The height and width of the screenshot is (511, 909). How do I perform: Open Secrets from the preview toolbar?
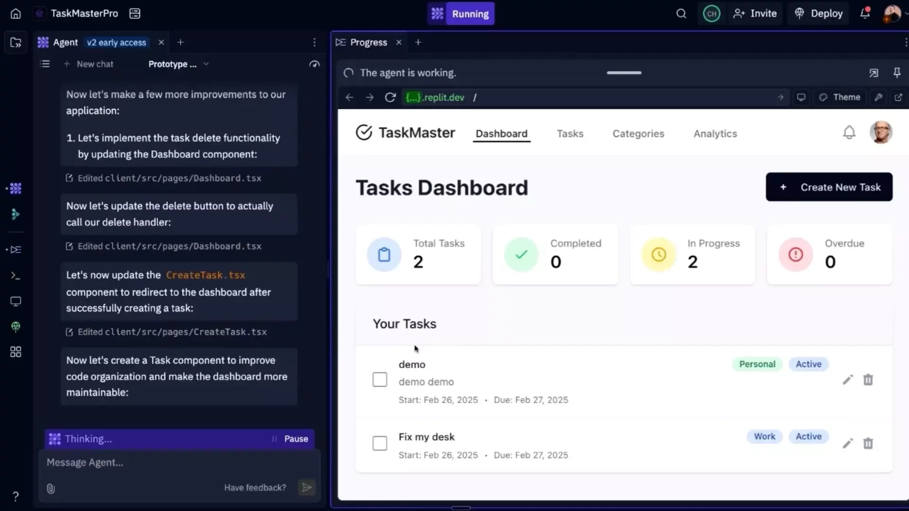(x=878, y=97)
